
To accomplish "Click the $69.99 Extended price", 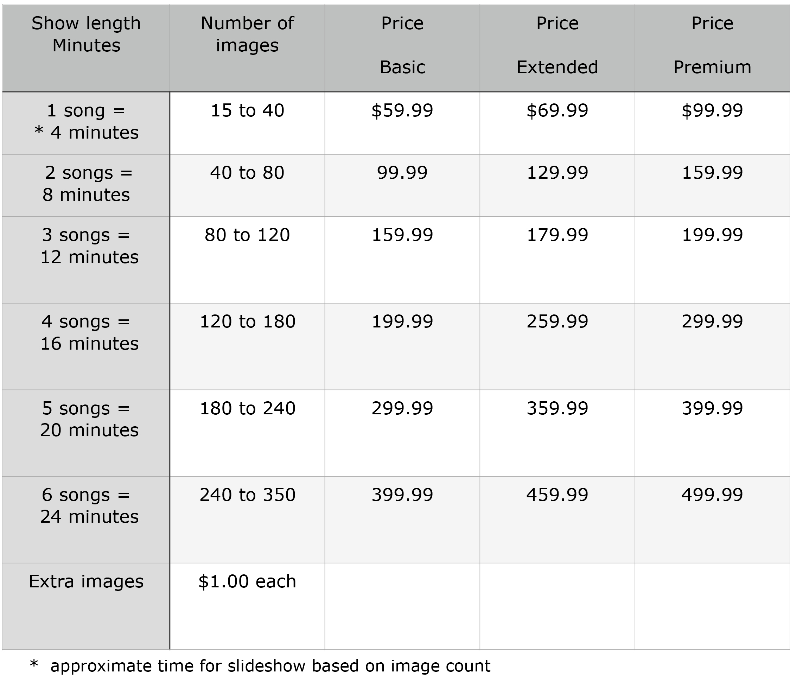I will [557, 110].
